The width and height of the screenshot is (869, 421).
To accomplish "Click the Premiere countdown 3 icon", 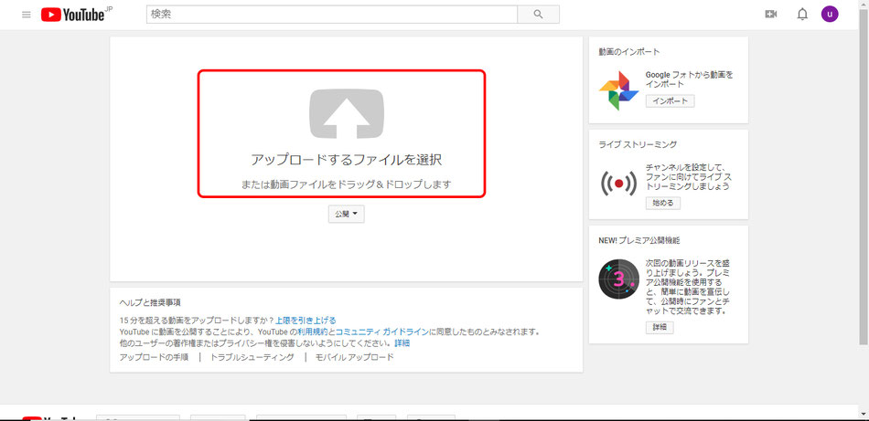I will (618, 279).
